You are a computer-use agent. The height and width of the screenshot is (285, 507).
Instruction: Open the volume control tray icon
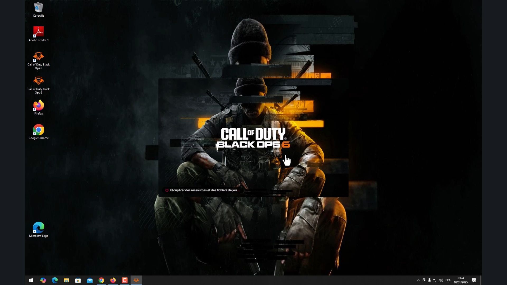(441, 280)
